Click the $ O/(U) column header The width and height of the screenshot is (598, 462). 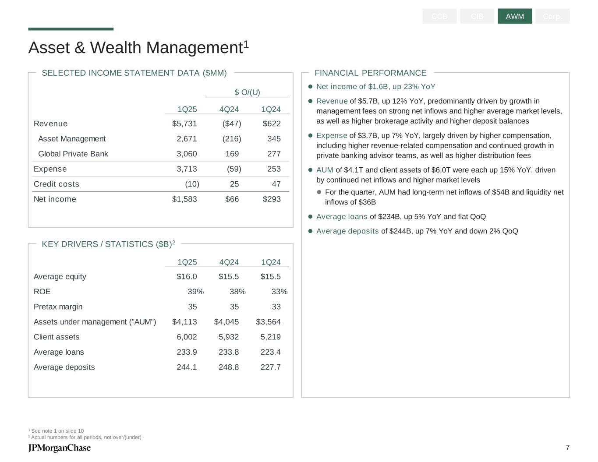[247, 92]
